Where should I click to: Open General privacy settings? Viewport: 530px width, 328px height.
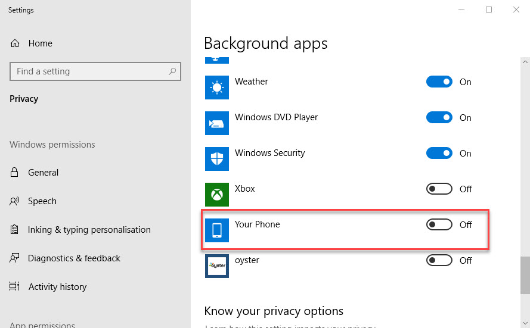pyautogui.click(x=43, y=173)
